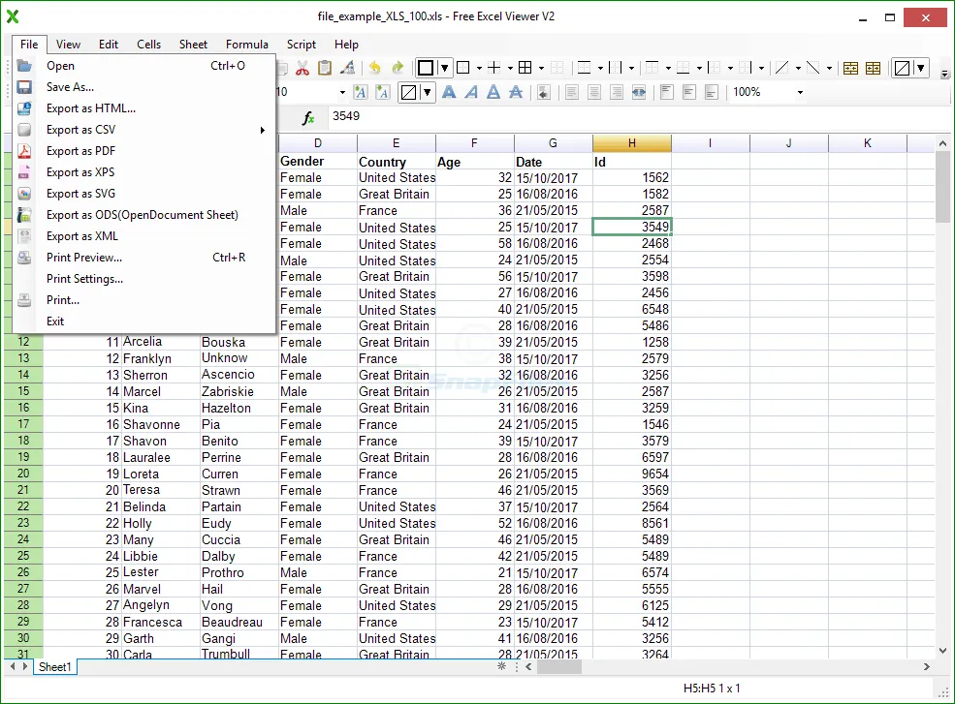The width and height of the screenshot is (955, 704).
Task: Center cell text horizontally
Action: pyautogui.click(x=593, y=92)
